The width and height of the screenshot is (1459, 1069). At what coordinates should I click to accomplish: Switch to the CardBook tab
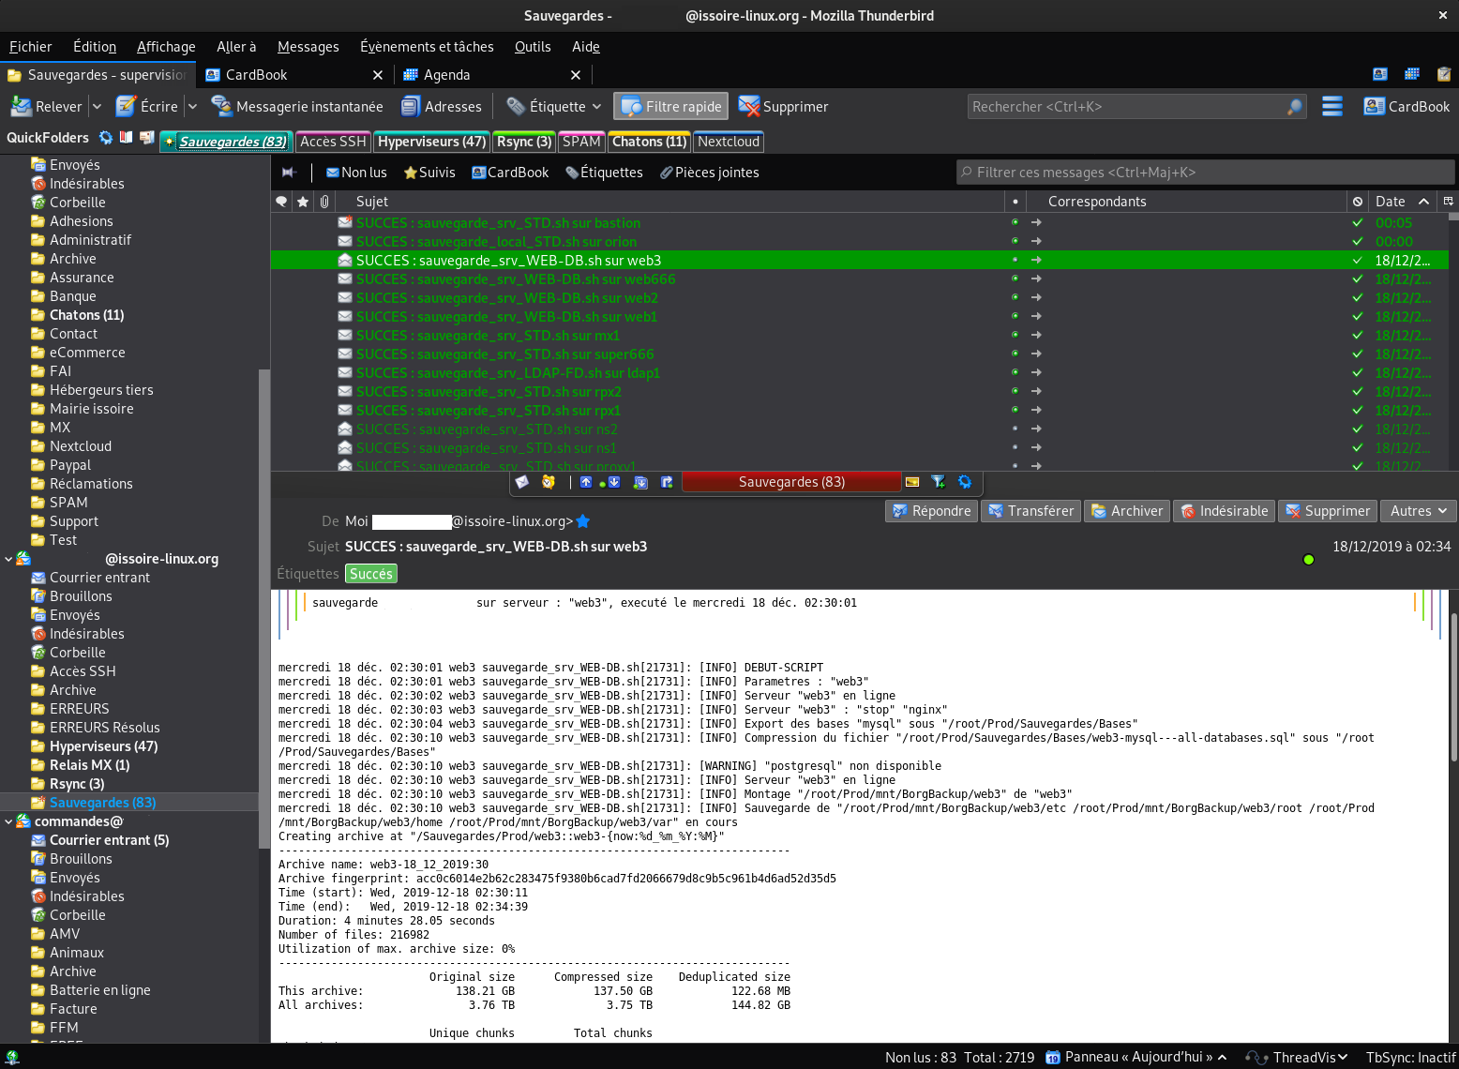pos(294,75)
